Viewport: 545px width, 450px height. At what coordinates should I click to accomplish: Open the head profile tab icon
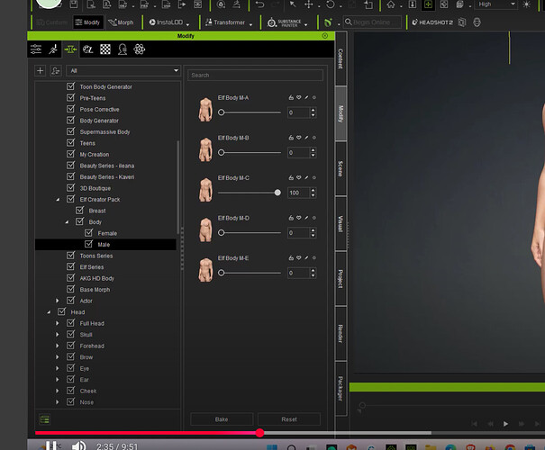coord(123,49)
